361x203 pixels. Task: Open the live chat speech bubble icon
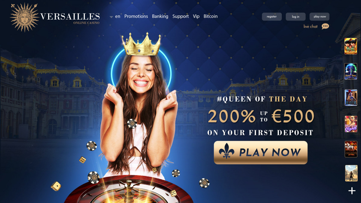325,26
